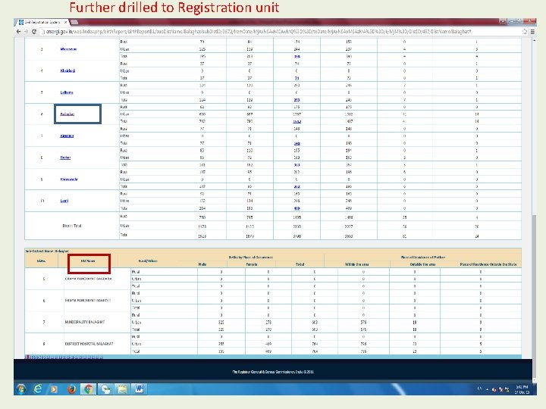The image size is (546, 409).
Task: Switch to Chrome in the taskbar
Action: (x=89, y=389)
